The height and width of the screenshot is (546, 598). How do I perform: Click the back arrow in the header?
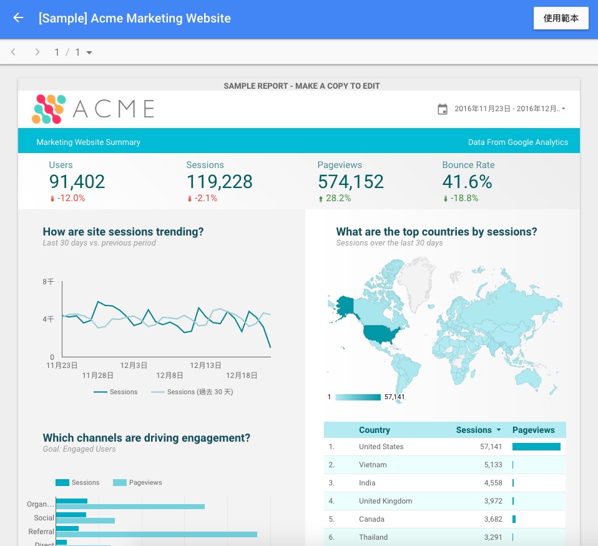pyautogui.click(x=18, y=17)
